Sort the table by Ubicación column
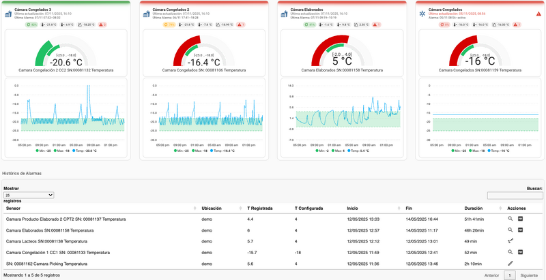 (222, 208)
